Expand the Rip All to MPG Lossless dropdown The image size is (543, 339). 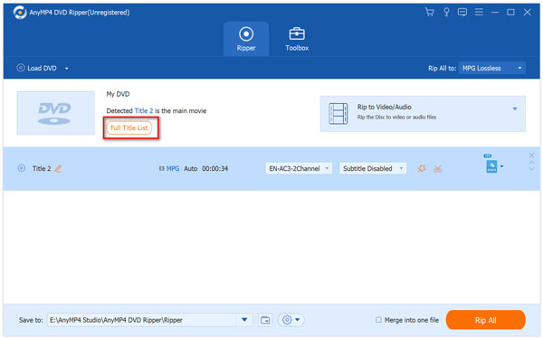[x=491, y=68]
